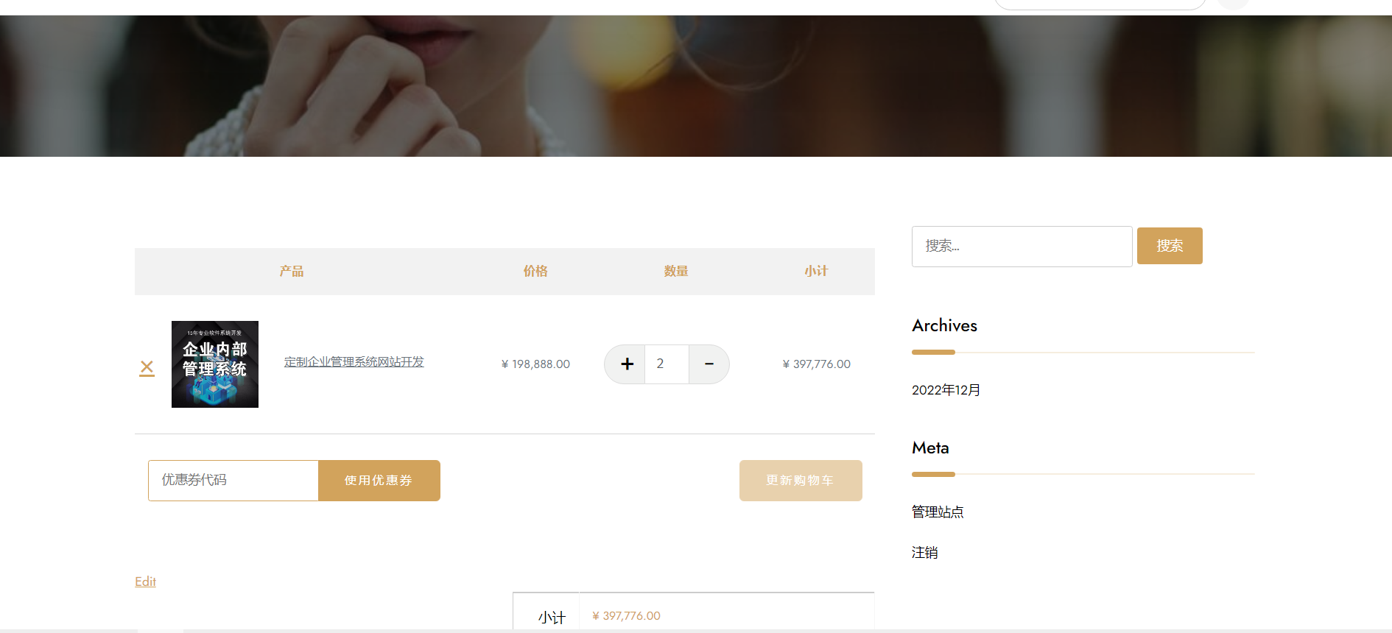Go to 管理站点 under Meta
This screenshot has width=1392, height=633.
click(x=938, y=512)
